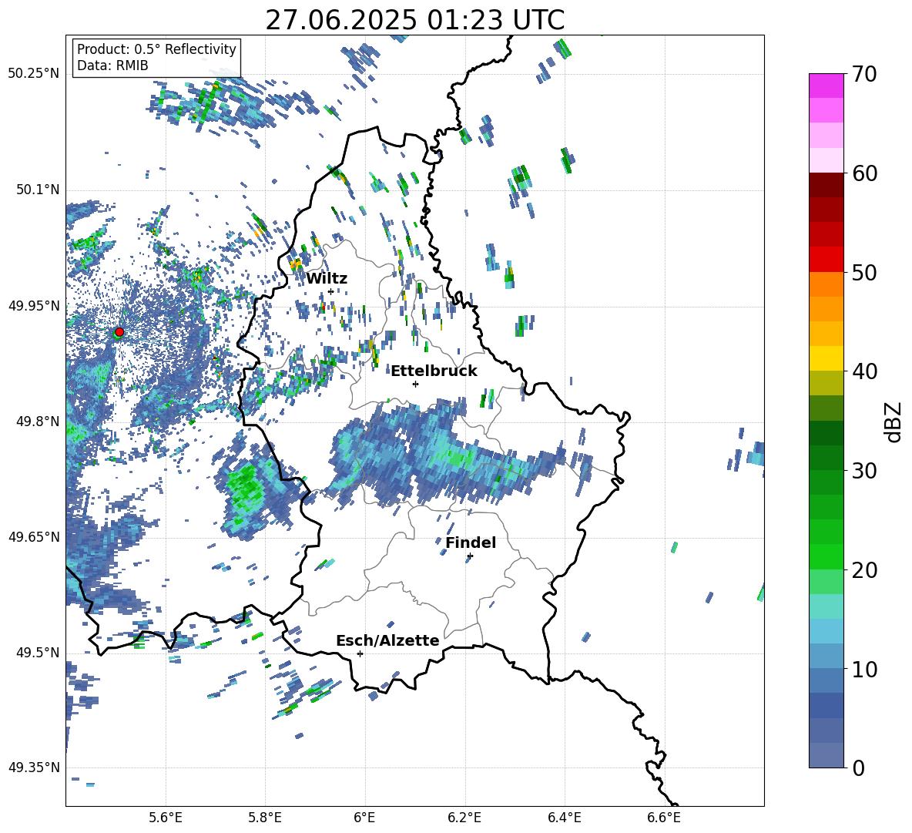The image size is (912, 833).
Task: Click the 6°E longitude tick label
Action: pos(364,818)
